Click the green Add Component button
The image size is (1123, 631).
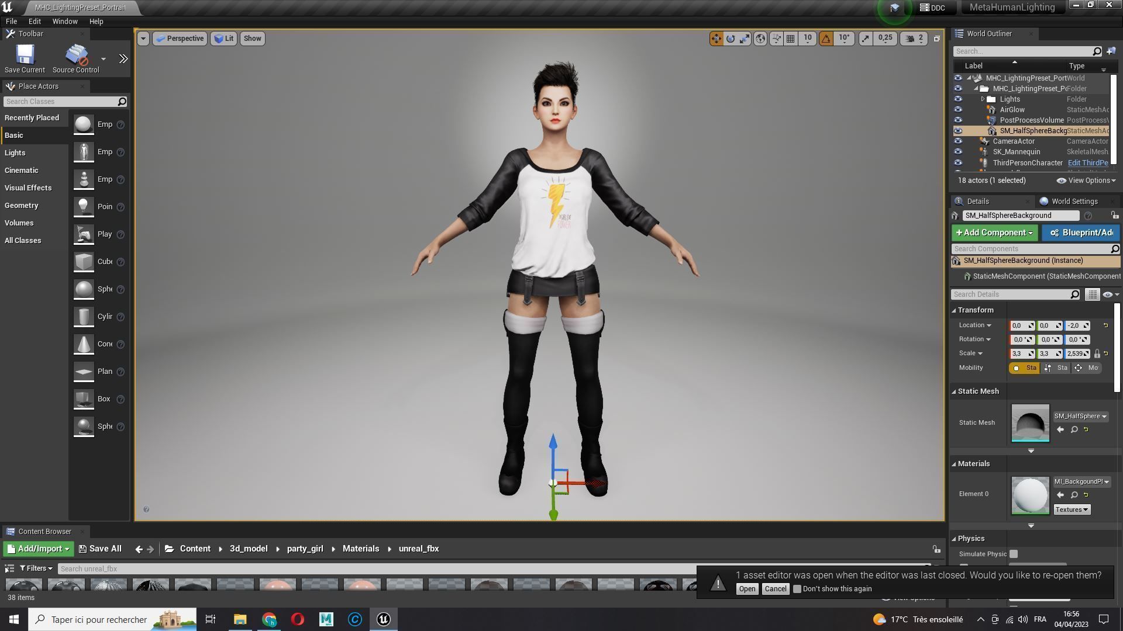[x=994, y=233]
